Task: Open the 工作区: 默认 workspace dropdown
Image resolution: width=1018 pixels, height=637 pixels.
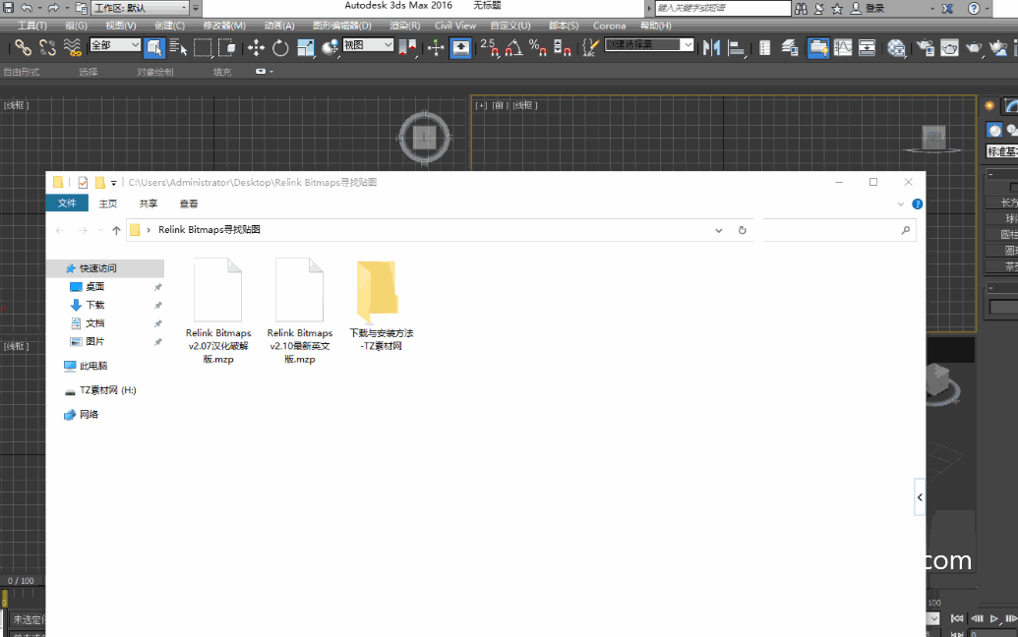Action: tap(141, 8)
